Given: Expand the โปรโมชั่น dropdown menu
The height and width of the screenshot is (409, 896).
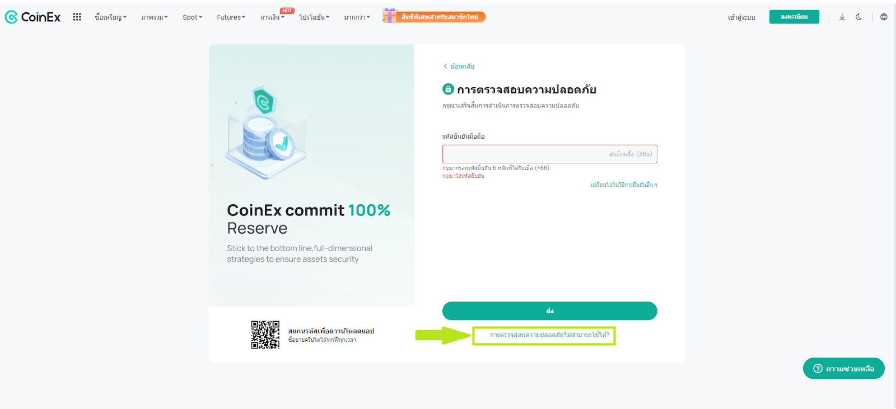Looking at the screenshot, I should 314,17.
